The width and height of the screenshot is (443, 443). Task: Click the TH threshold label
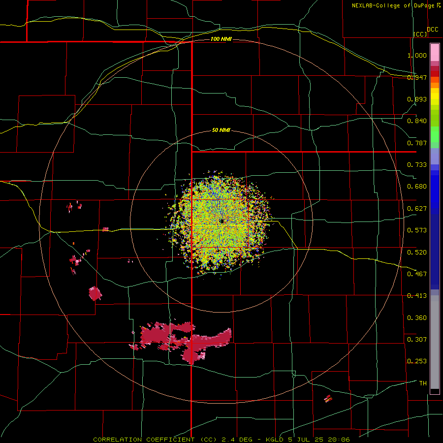(x=423, y=383)
